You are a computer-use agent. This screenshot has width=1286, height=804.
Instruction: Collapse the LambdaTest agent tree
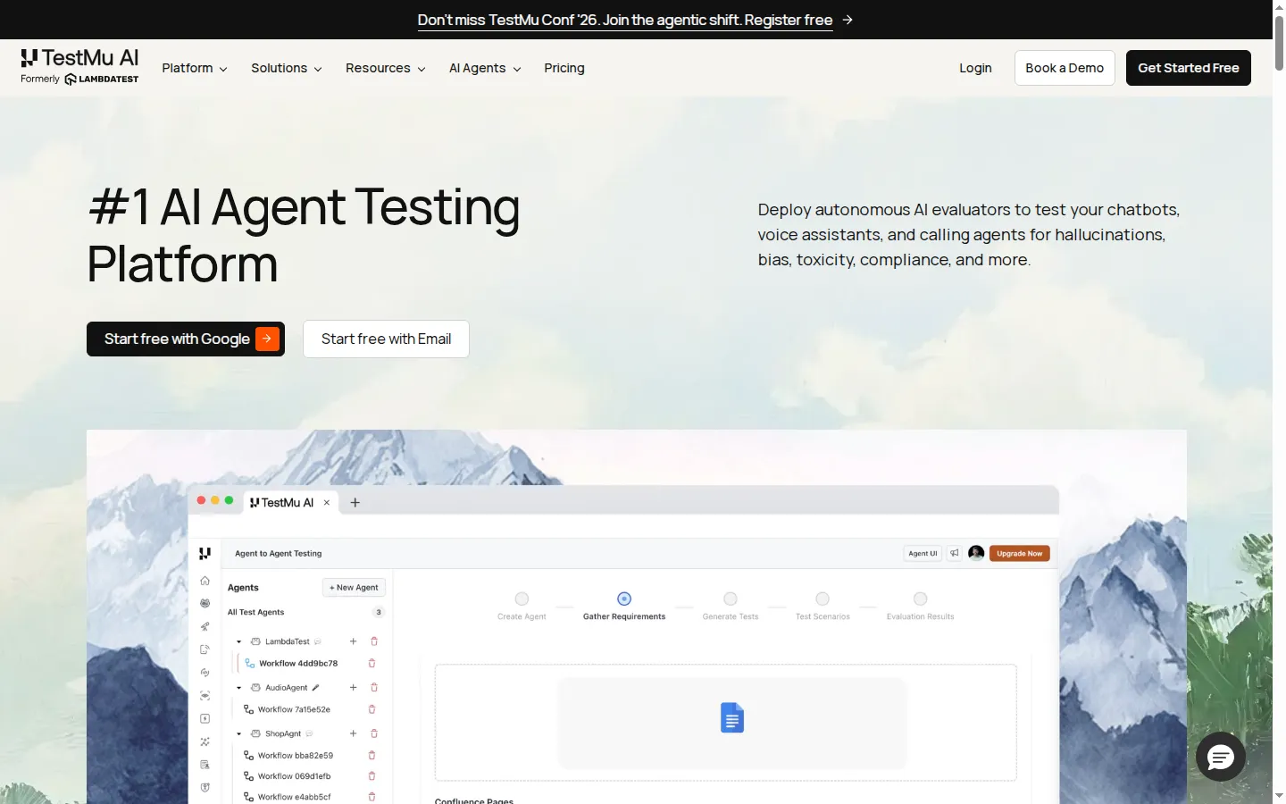pyautogui.click(x=238, y=641)
